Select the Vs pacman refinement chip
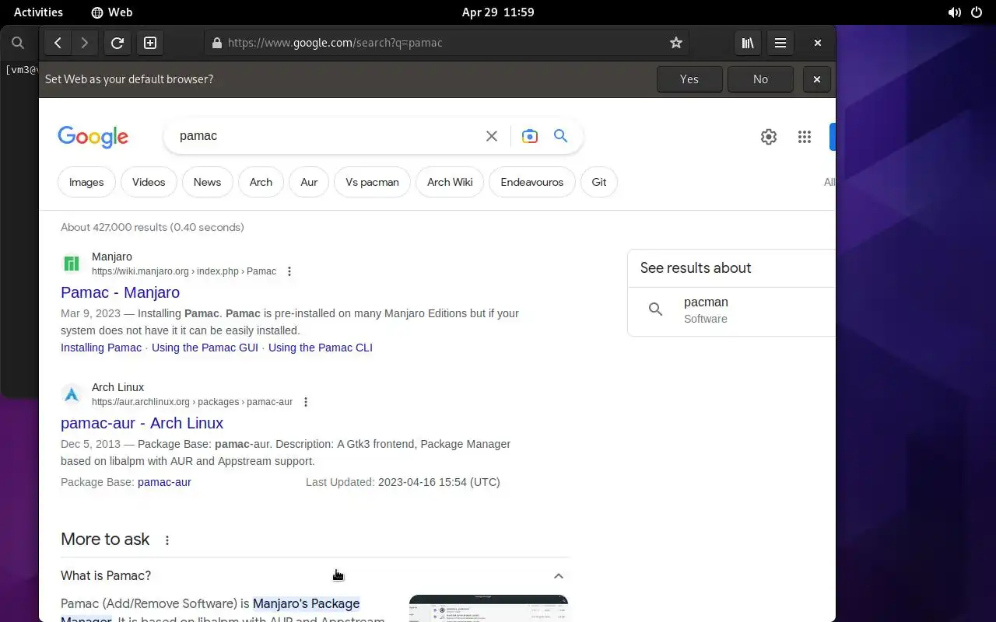 [372, 182]
